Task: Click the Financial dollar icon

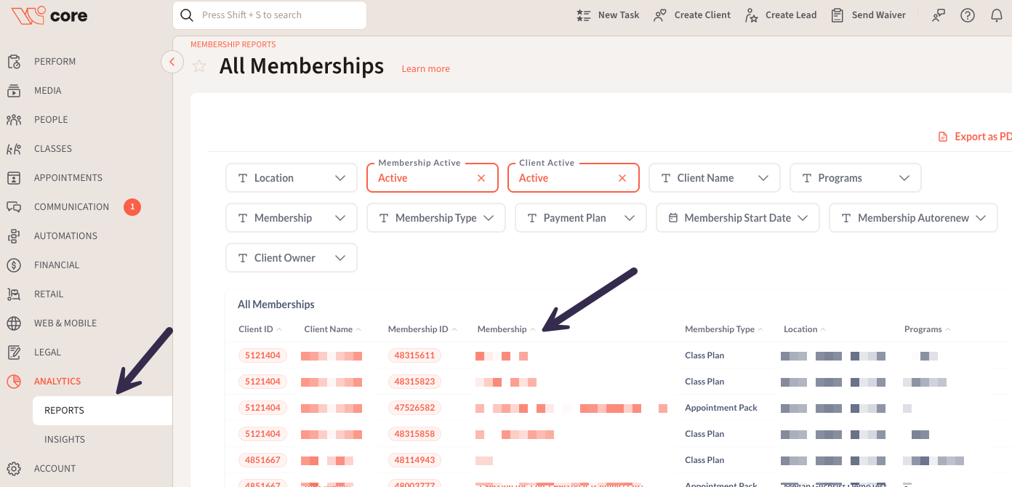Action: click(x=14, y=265)
